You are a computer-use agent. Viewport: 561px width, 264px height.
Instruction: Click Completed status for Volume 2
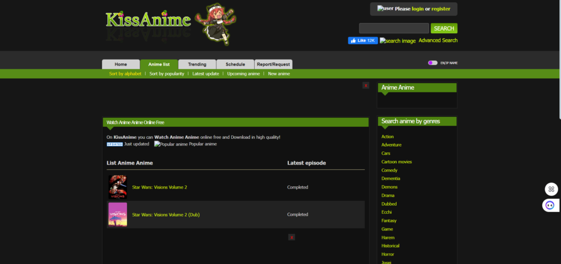pos(297,187)
